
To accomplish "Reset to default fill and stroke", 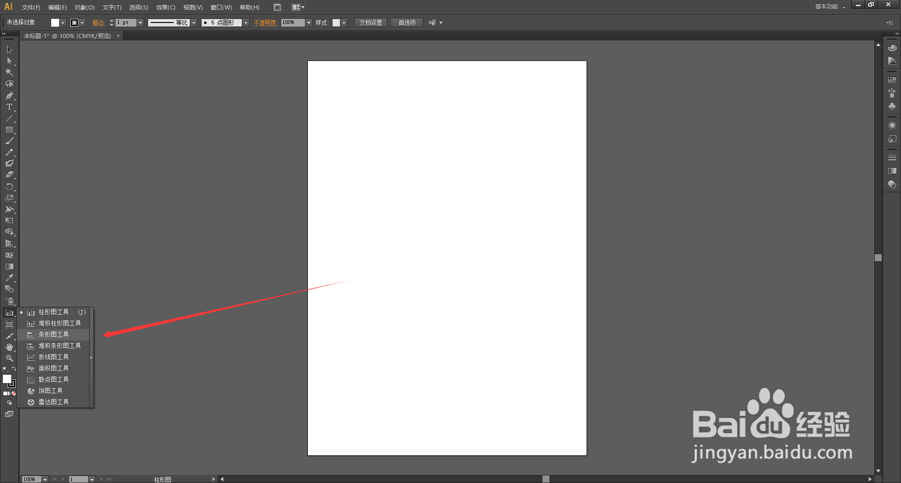I will pos(4,369).
